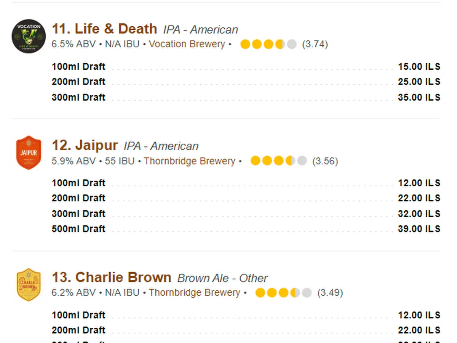Select Life & Death 100ml Draft option
The width and height of the screenshot is (457, 343).
[x=78, y=67]
